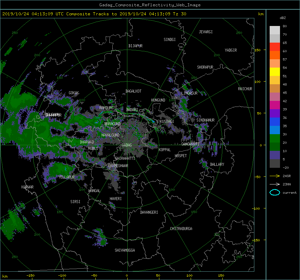
Task: Click the YADGIR city label
Action: point(231,50)
